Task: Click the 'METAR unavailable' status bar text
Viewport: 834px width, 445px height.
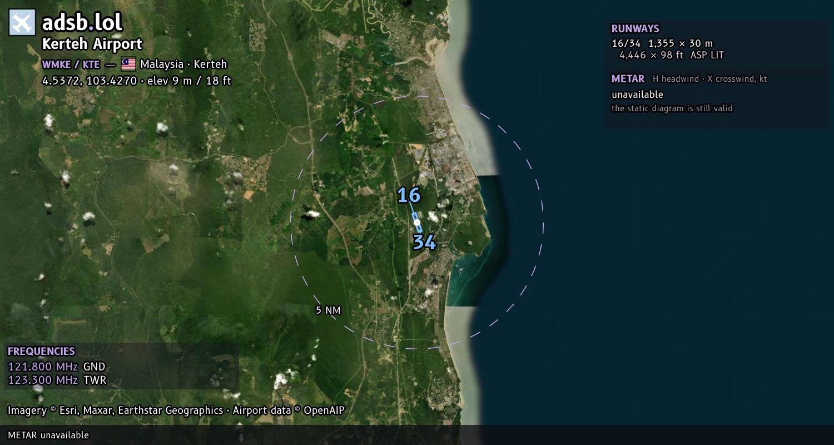Action: (x=48, y=435)
